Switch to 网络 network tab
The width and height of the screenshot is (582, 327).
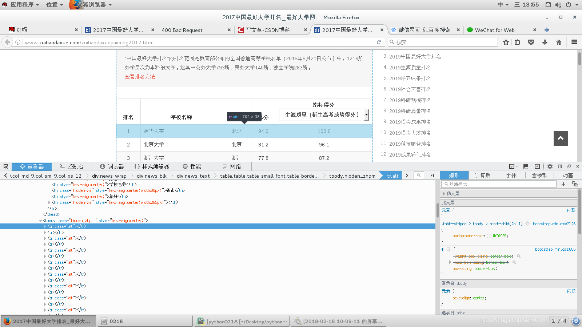[x=232, y=166]
